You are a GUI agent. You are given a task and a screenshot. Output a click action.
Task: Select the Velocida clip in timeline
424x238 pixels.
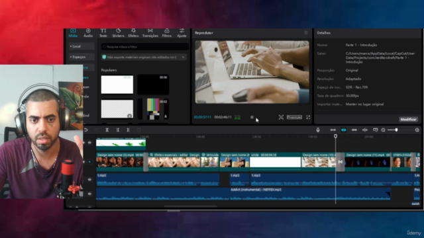(x=210, y=161)
